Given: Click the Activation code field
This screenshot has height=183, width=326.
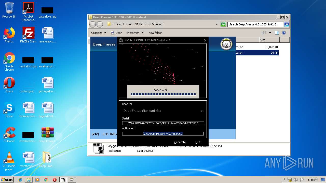Looking at the screenshot, I should pyautogui.click(x=163, y=133).
